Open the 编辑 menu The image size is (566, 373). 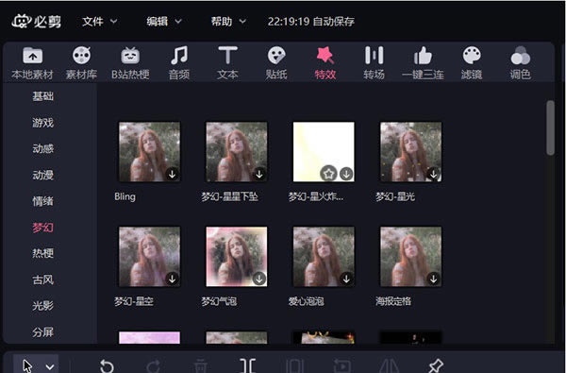164,22
